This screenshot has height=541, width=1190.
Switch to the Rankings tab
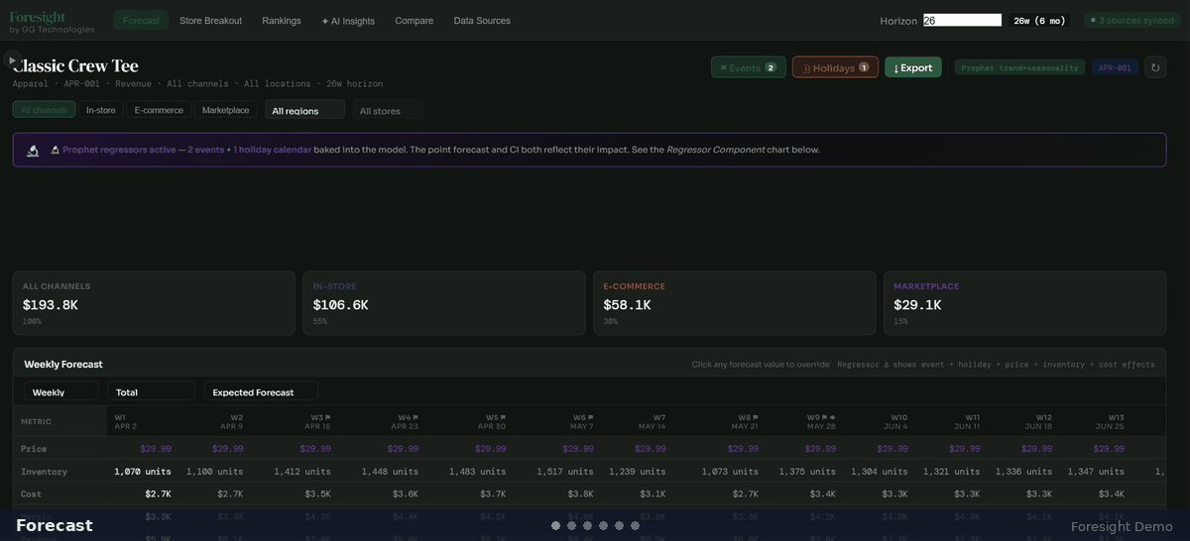[282, 21]
